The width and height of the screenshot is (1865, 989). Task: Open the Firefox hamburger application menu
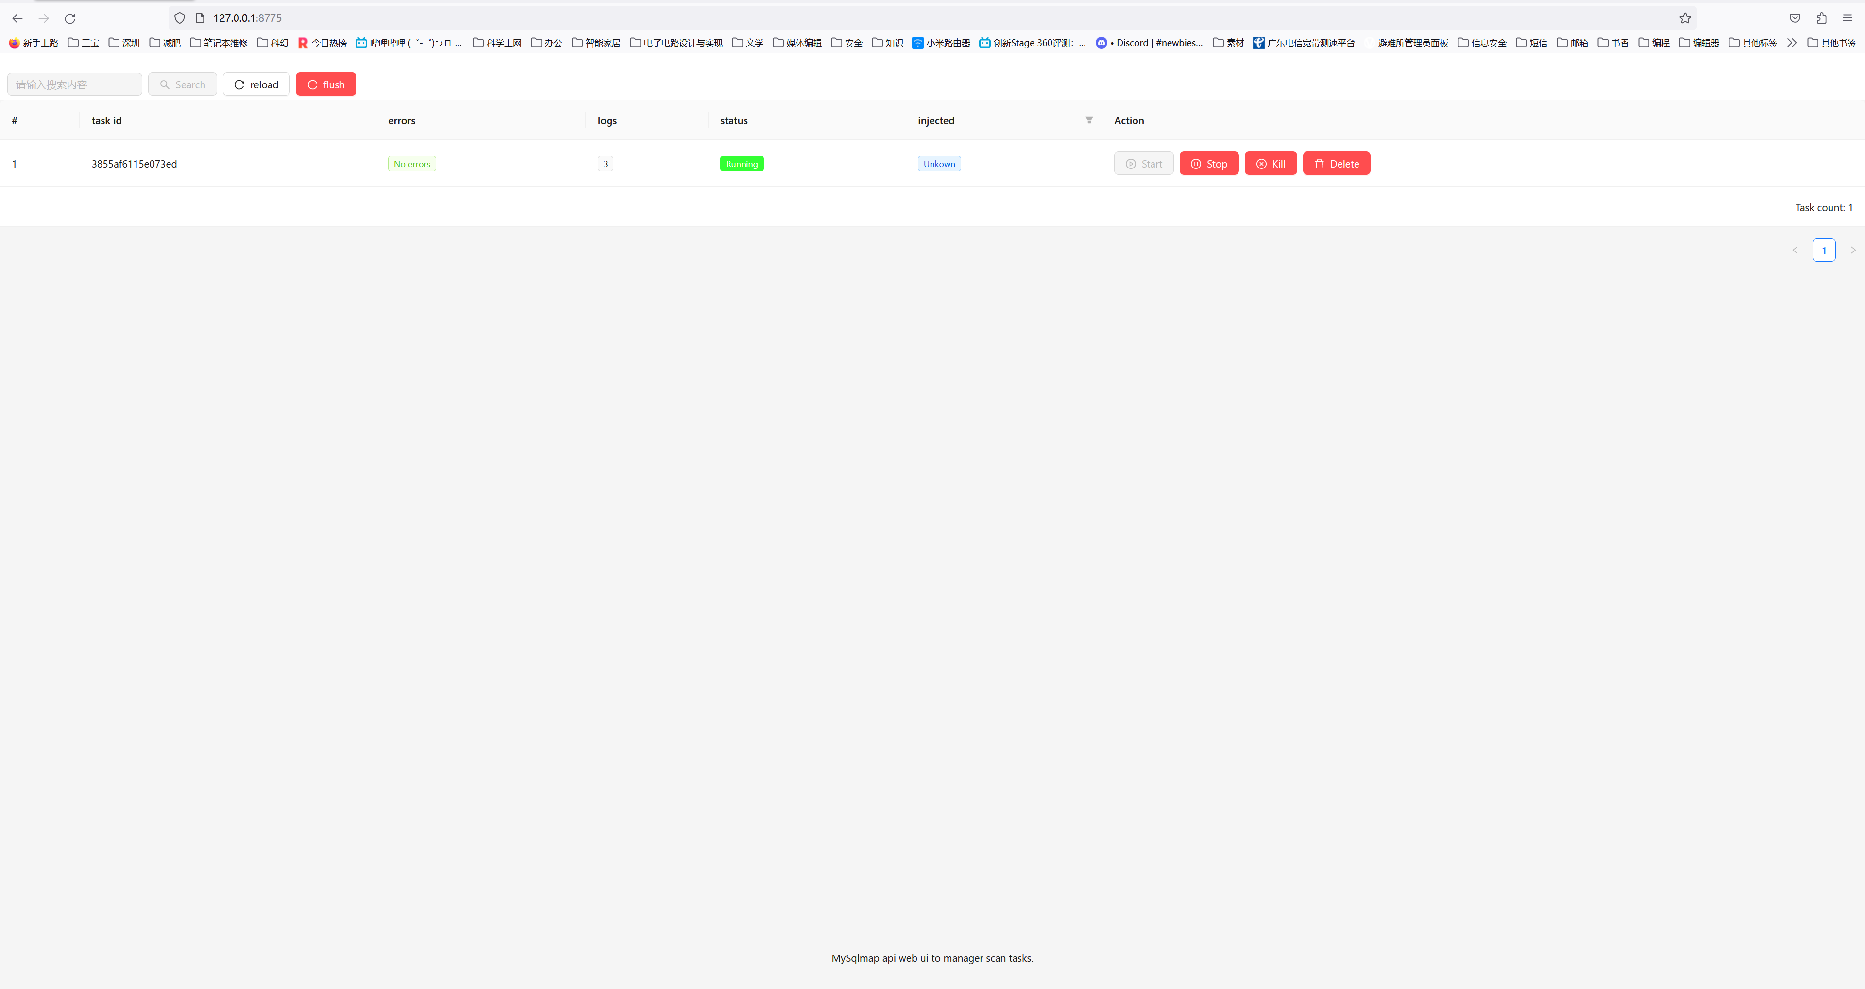[x=1848, y=18]
